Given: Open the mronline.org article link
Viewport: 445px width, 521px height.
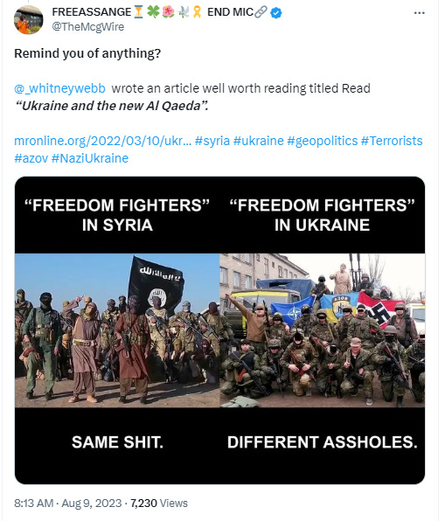Looking at the screenshot, I should tap(102, 141).
